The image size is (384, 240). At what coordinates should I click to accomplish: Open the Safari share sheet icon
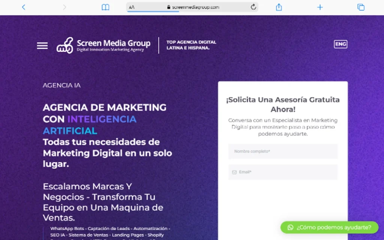pos(279,7)
